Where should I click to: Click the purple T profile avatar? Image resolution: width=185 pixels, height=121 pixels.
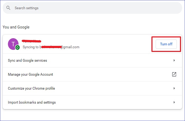pyautogui.click(x=13, y=44)
